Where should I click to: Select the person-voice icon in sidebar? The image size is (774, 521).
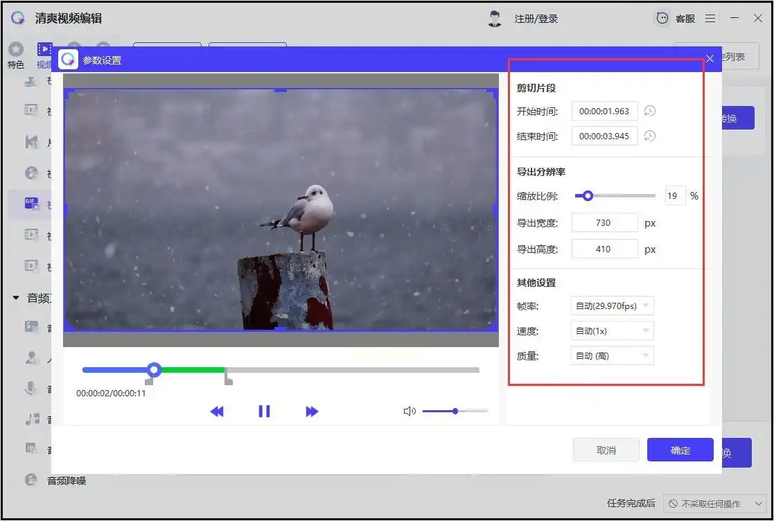(32, 358)
